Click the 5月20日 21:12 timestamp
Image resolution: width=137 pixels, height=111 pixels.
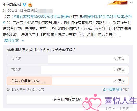[13, 11]
